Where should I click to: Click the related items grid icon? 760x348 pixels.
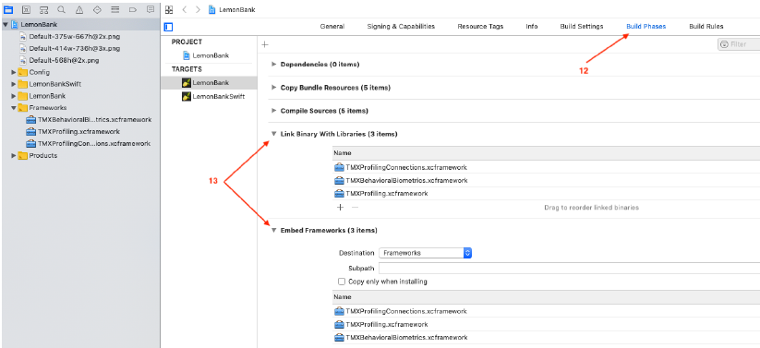click(169, 10)
